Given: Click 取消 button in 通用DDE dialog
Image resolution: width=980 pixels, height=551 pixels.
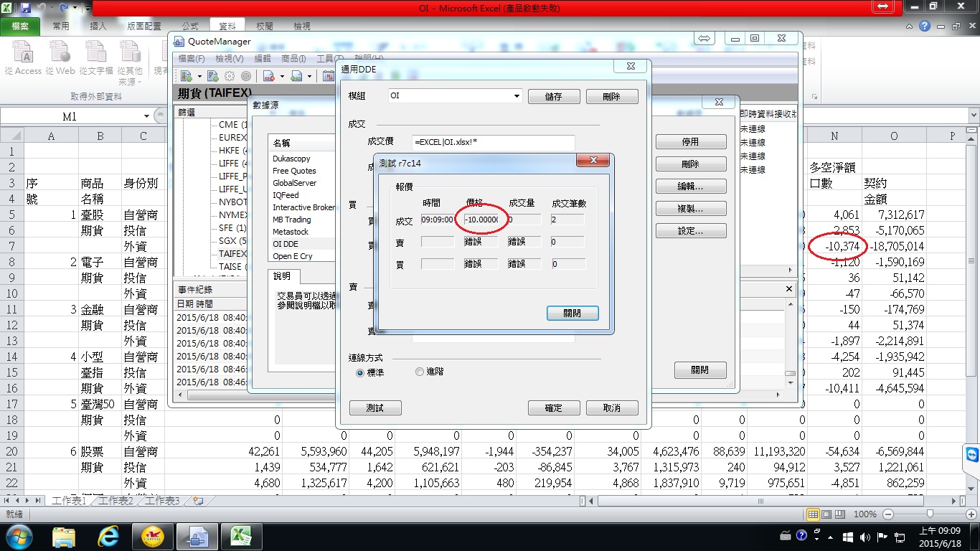Looking at the screenshot, I should pyautogui.click(x=612, y=408).
